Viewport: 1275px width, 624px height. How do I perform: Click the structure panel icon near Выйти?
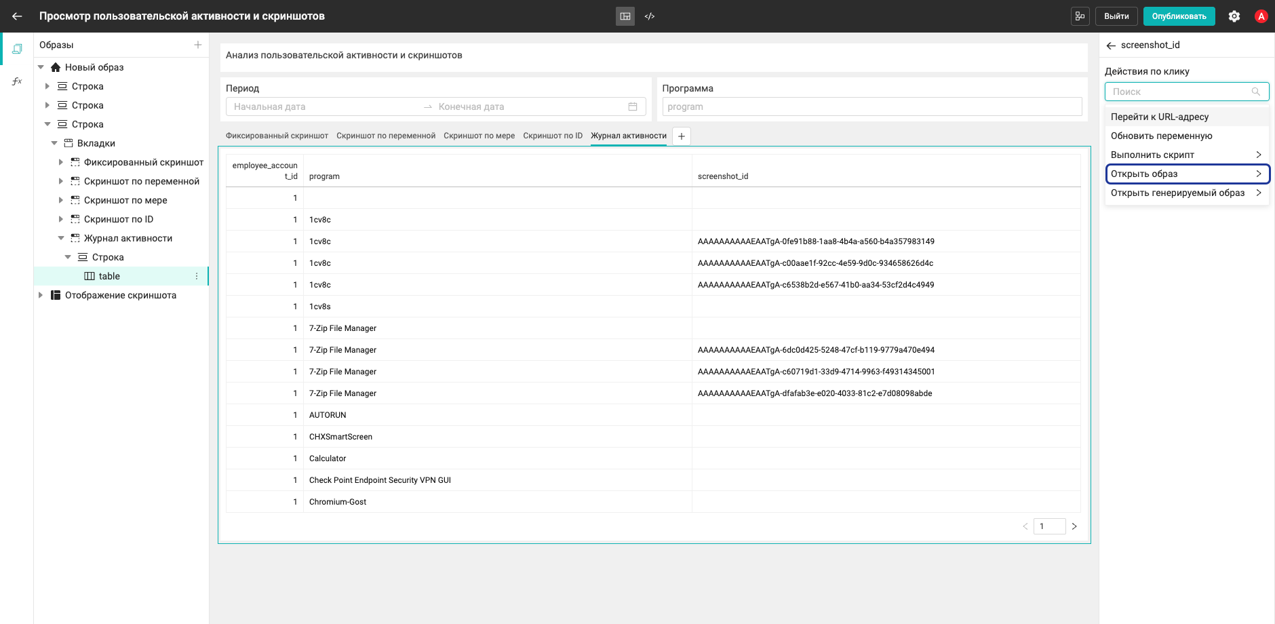(1080, 16)
